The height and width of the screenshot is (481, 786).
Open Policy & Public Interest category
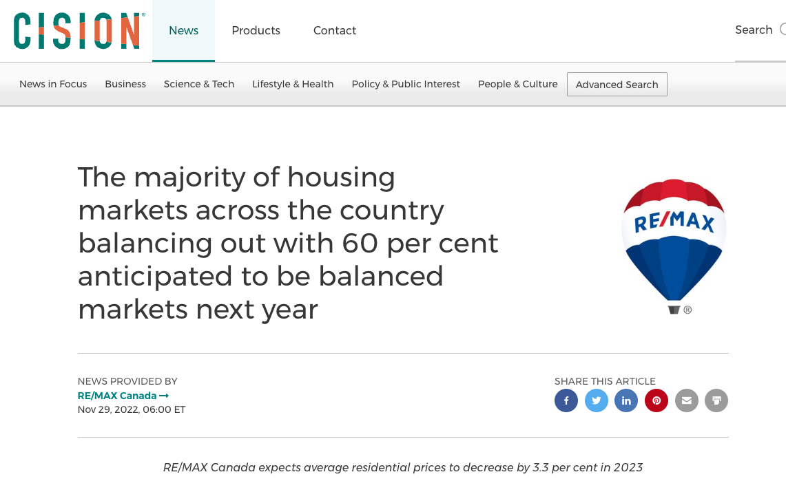pyautogui.click(x=406, y=84)
